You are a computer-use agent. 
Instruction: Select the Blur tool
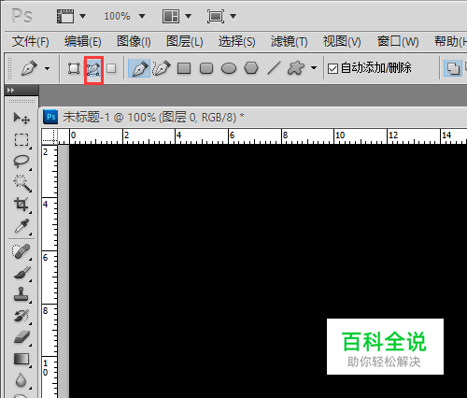click(x=21, y=380)
